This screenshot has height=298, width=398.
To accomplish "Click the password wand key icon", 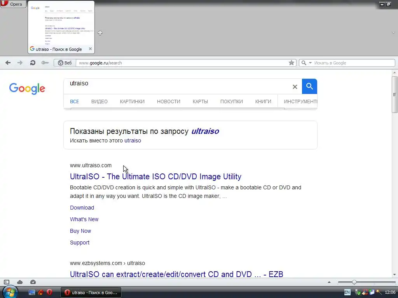I will coord(45,63).
